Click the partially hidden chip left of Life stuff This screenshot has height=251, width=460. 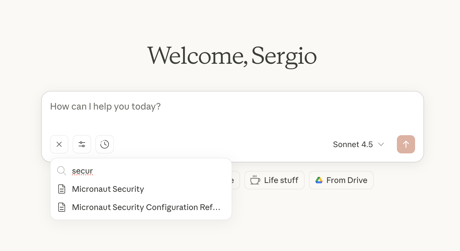(x=236, y=180)
